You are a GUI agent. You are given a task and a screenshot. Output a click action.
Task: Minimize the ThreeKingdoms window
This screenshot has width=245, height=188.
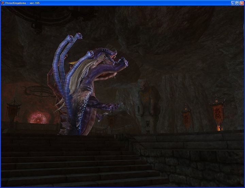click(233, 3)
